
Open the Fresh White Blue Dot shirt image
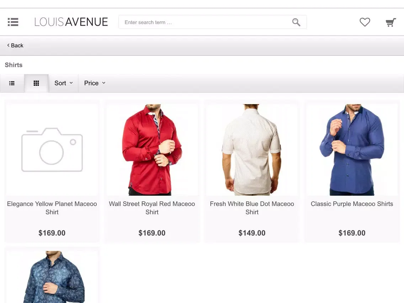click(252, 150)
